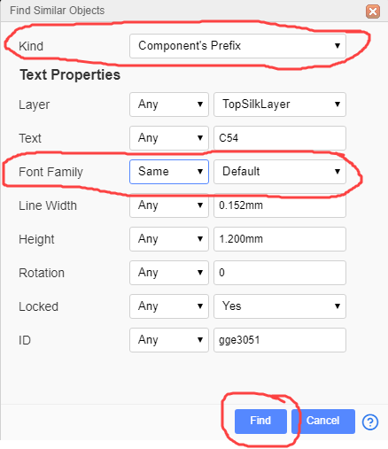
Task: Open the Height match condition dropdown
Action: (169, 239)
